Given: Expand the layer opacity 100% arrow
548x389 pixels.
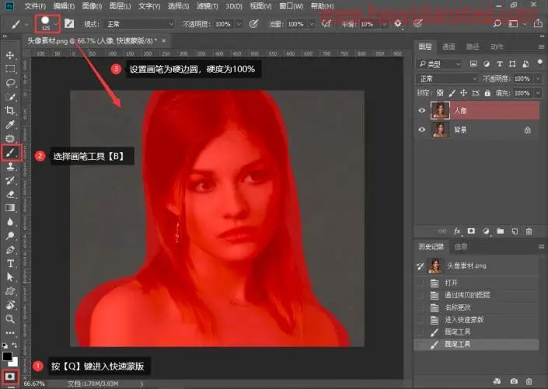Looking at the screenshot, I should [x=538, y=78].
